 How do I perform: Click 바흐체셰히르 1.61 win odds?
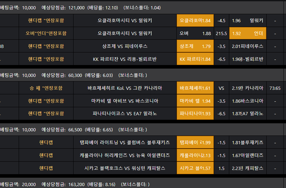(x=195, y=88)
